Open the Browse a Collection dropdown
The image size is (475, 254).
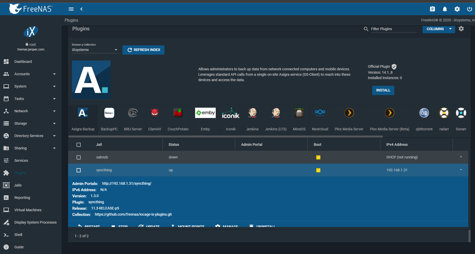click(95, 50)
